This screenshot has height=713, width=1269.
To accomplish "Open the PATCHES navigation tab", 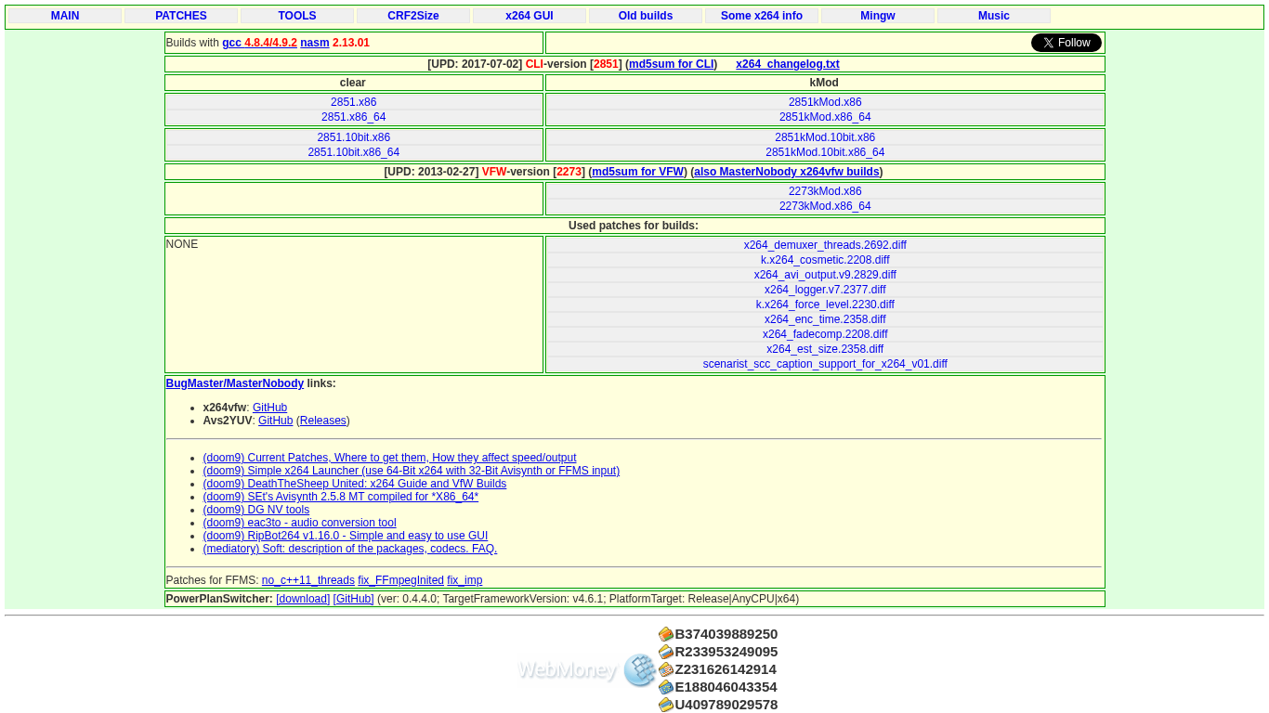I will (x=181, y=16).
